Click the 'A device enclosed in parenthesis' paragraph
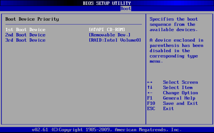This screenshot has width=214, height=133. click(176, 51)
